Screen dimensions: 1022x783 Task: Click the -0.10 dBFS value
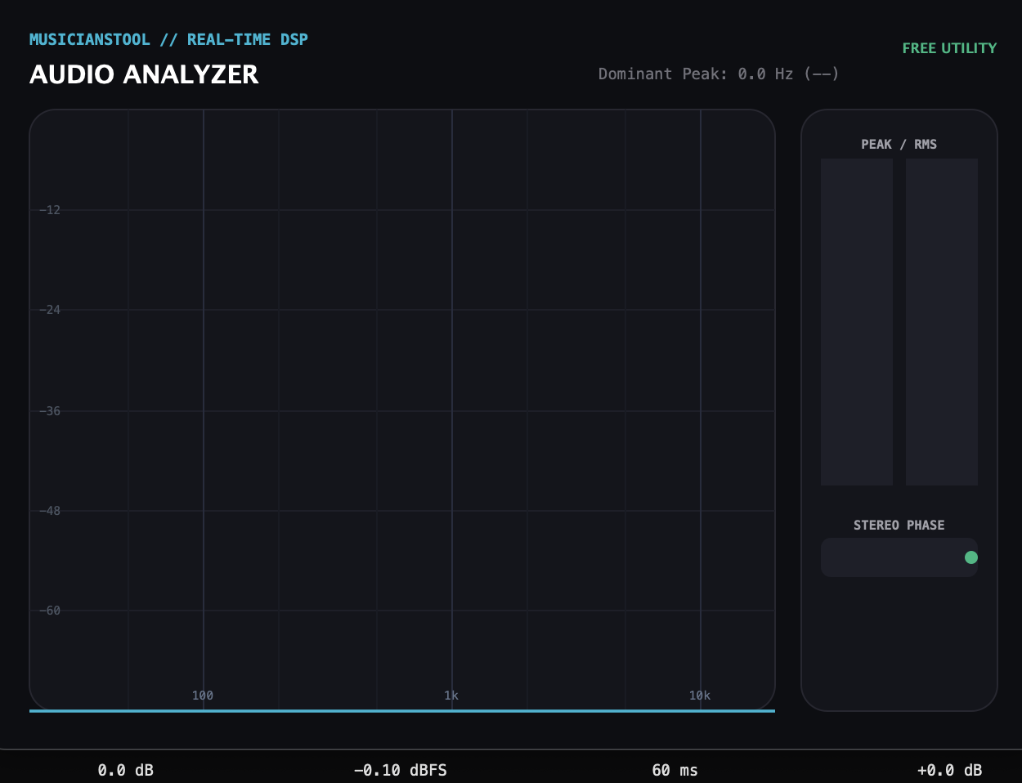coord(401,770)
